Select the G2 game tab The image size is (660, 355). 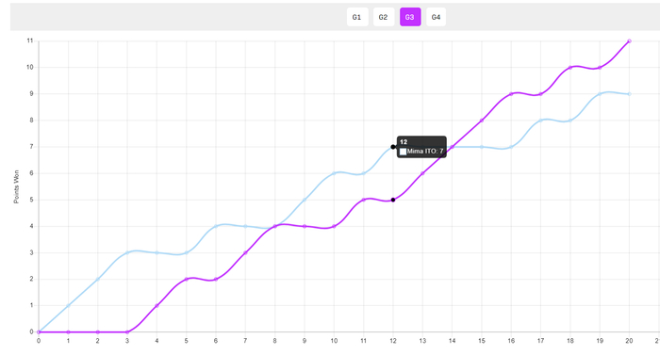[x=384, y=17]
